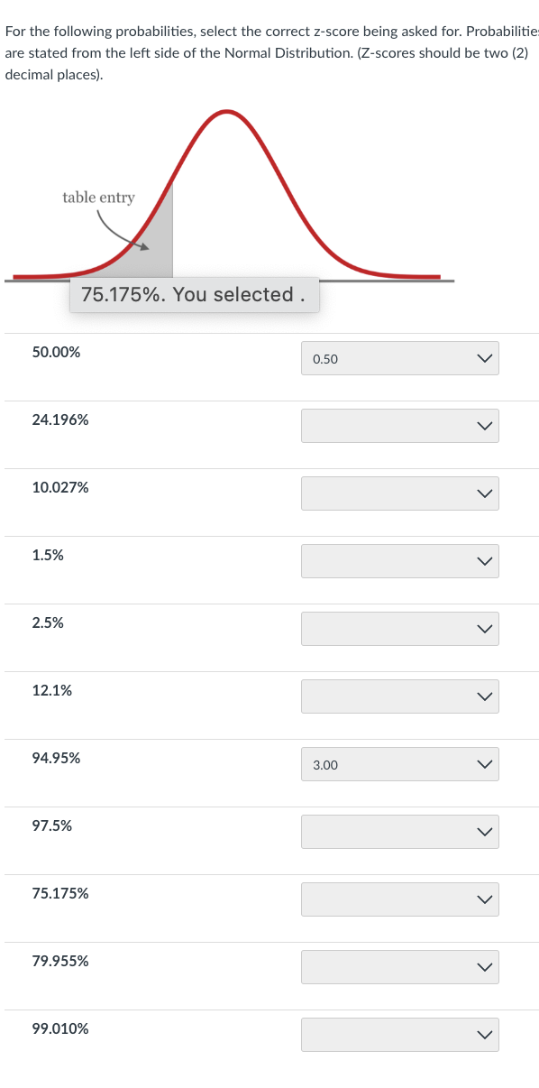Expand the answer selector for 99.010%
Viewport: 539px width, 1088px height.
pos(399,1034)
